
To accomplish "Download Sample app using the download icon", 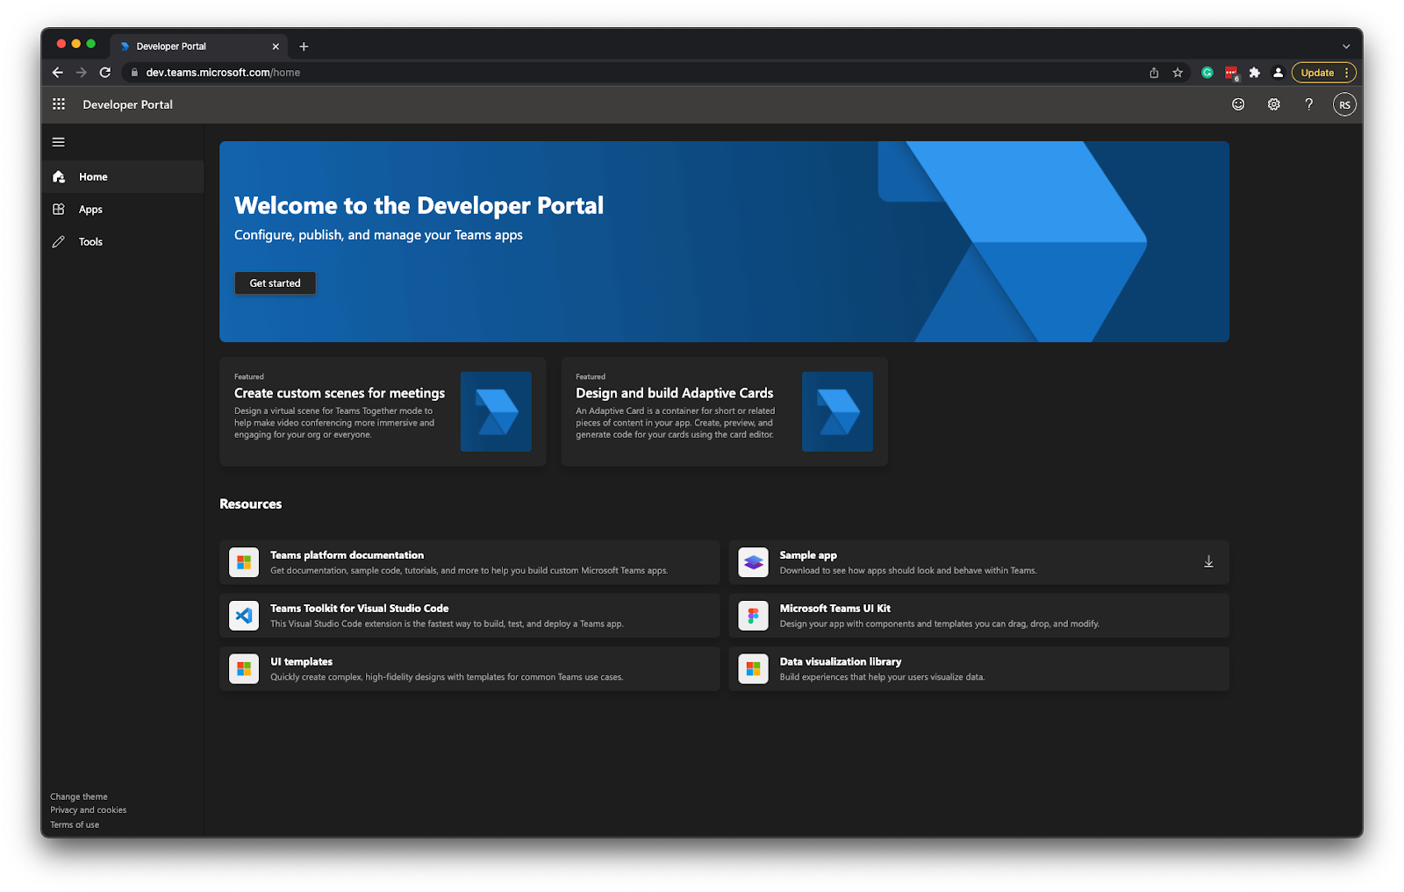I will (x=1208, y=561).
